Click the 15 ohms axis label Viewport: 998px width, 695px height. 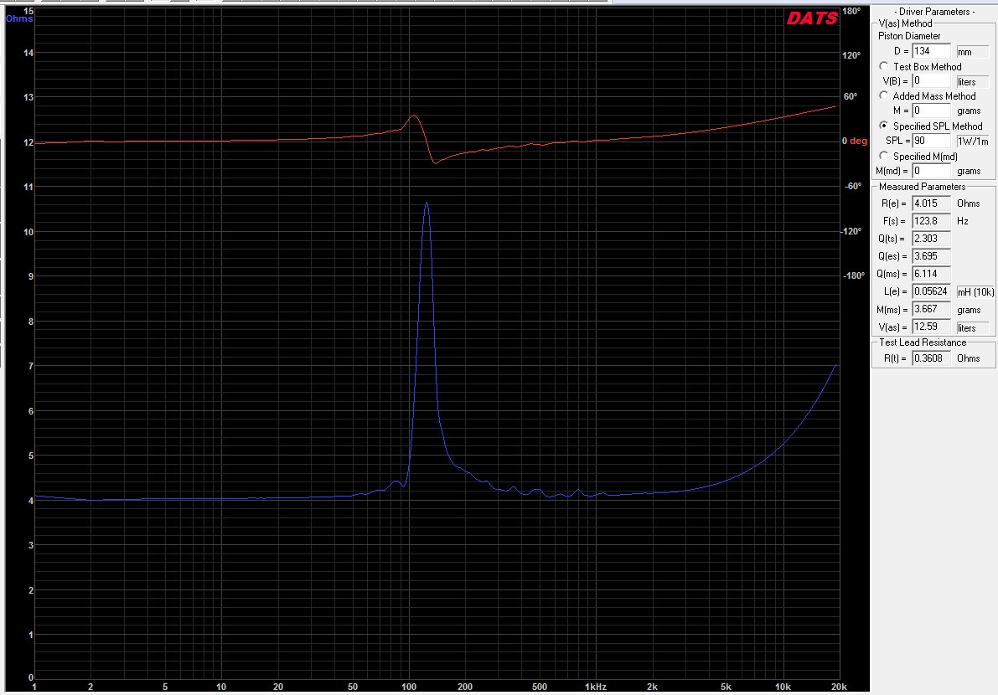(28, 11)
